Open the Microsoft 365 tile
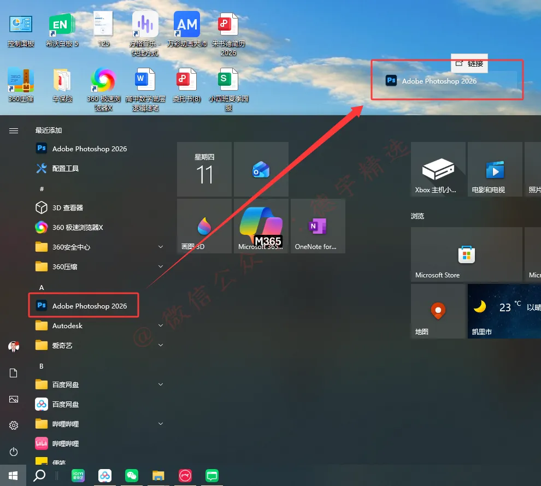The height and width of the screenshot is (486, 541). click(x=261, y=226)
